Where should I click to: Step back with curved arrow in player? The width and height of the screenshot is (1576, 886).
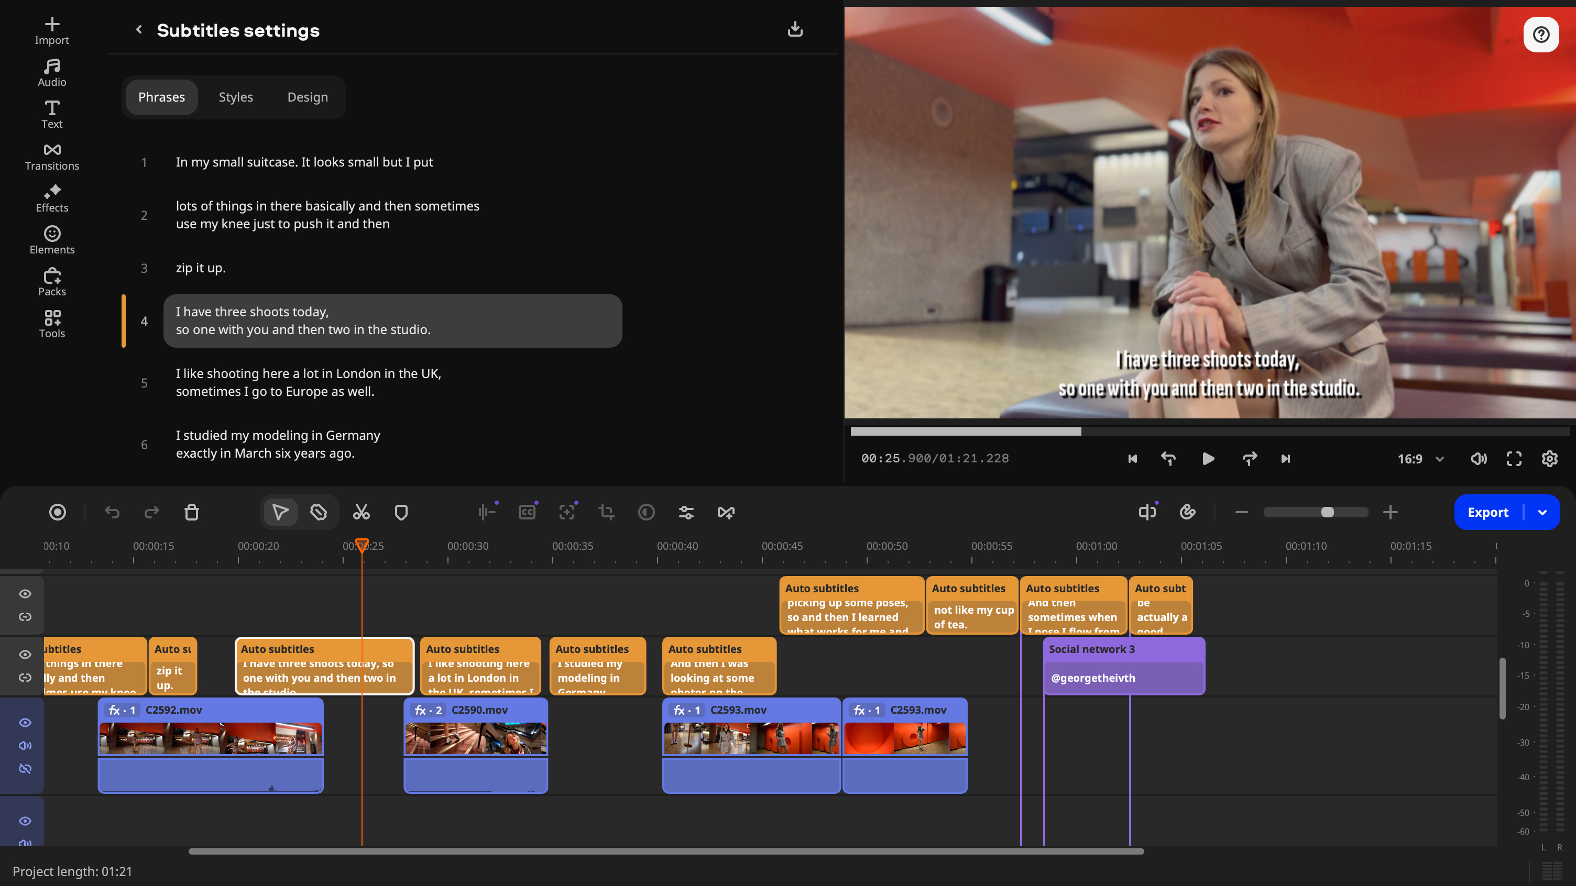click(x=1168, y=459)
